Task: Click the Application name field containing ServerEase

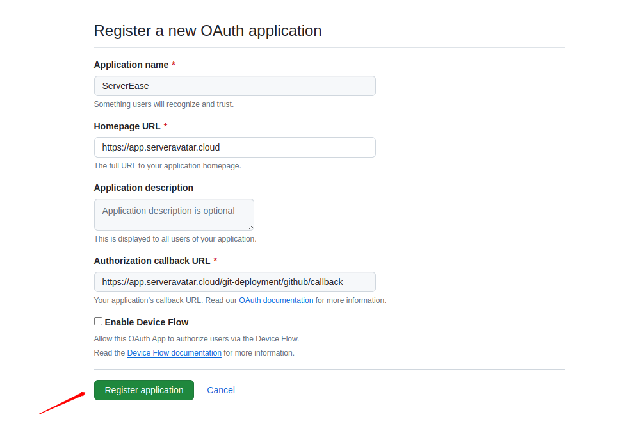Action: pyautogui.click(x=234, y=86)
